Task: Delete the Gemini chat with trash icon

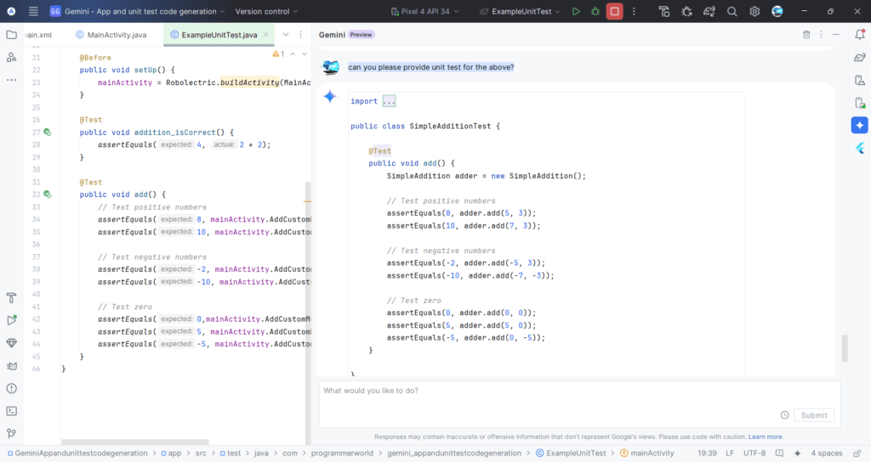Action: click(806, 34)
